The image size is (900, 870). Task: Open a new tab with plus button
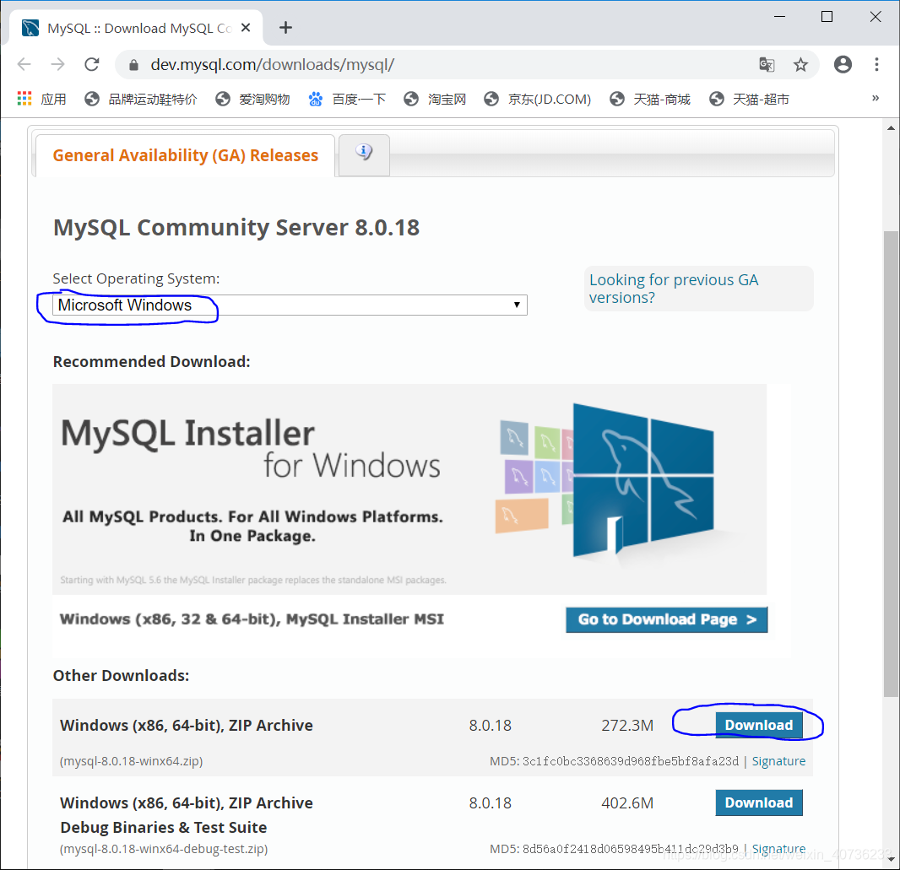click(285, 28)
